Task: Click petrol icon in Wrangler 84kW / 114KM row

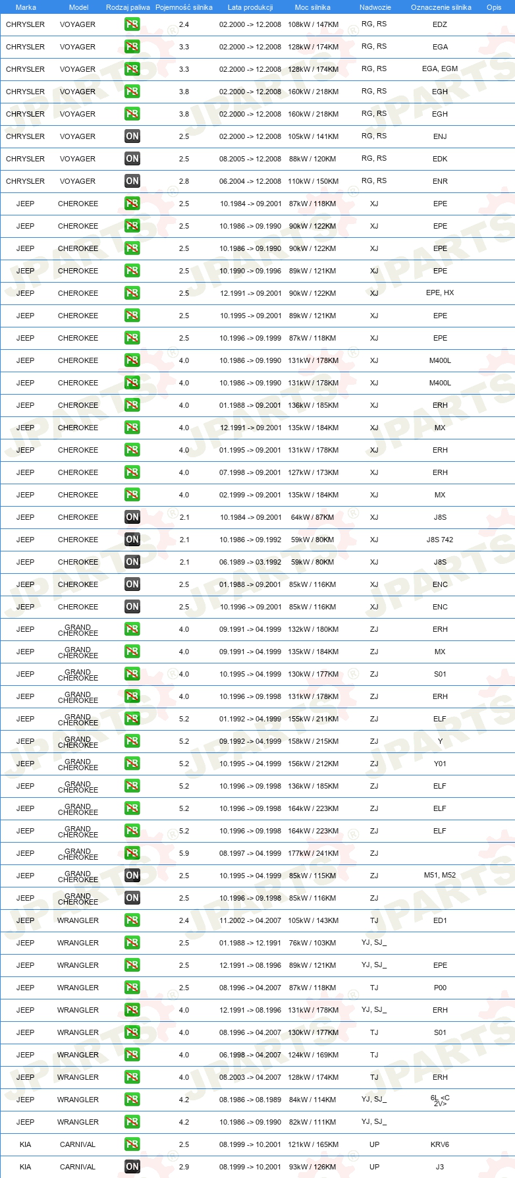Action: (132, 1100)
